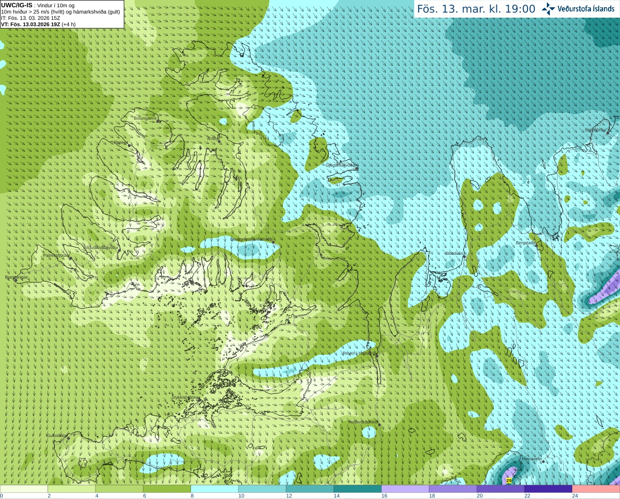The image size is (620, 499).
Task: Click the Siglufjörður station label
Action: [x=596, y=130]
